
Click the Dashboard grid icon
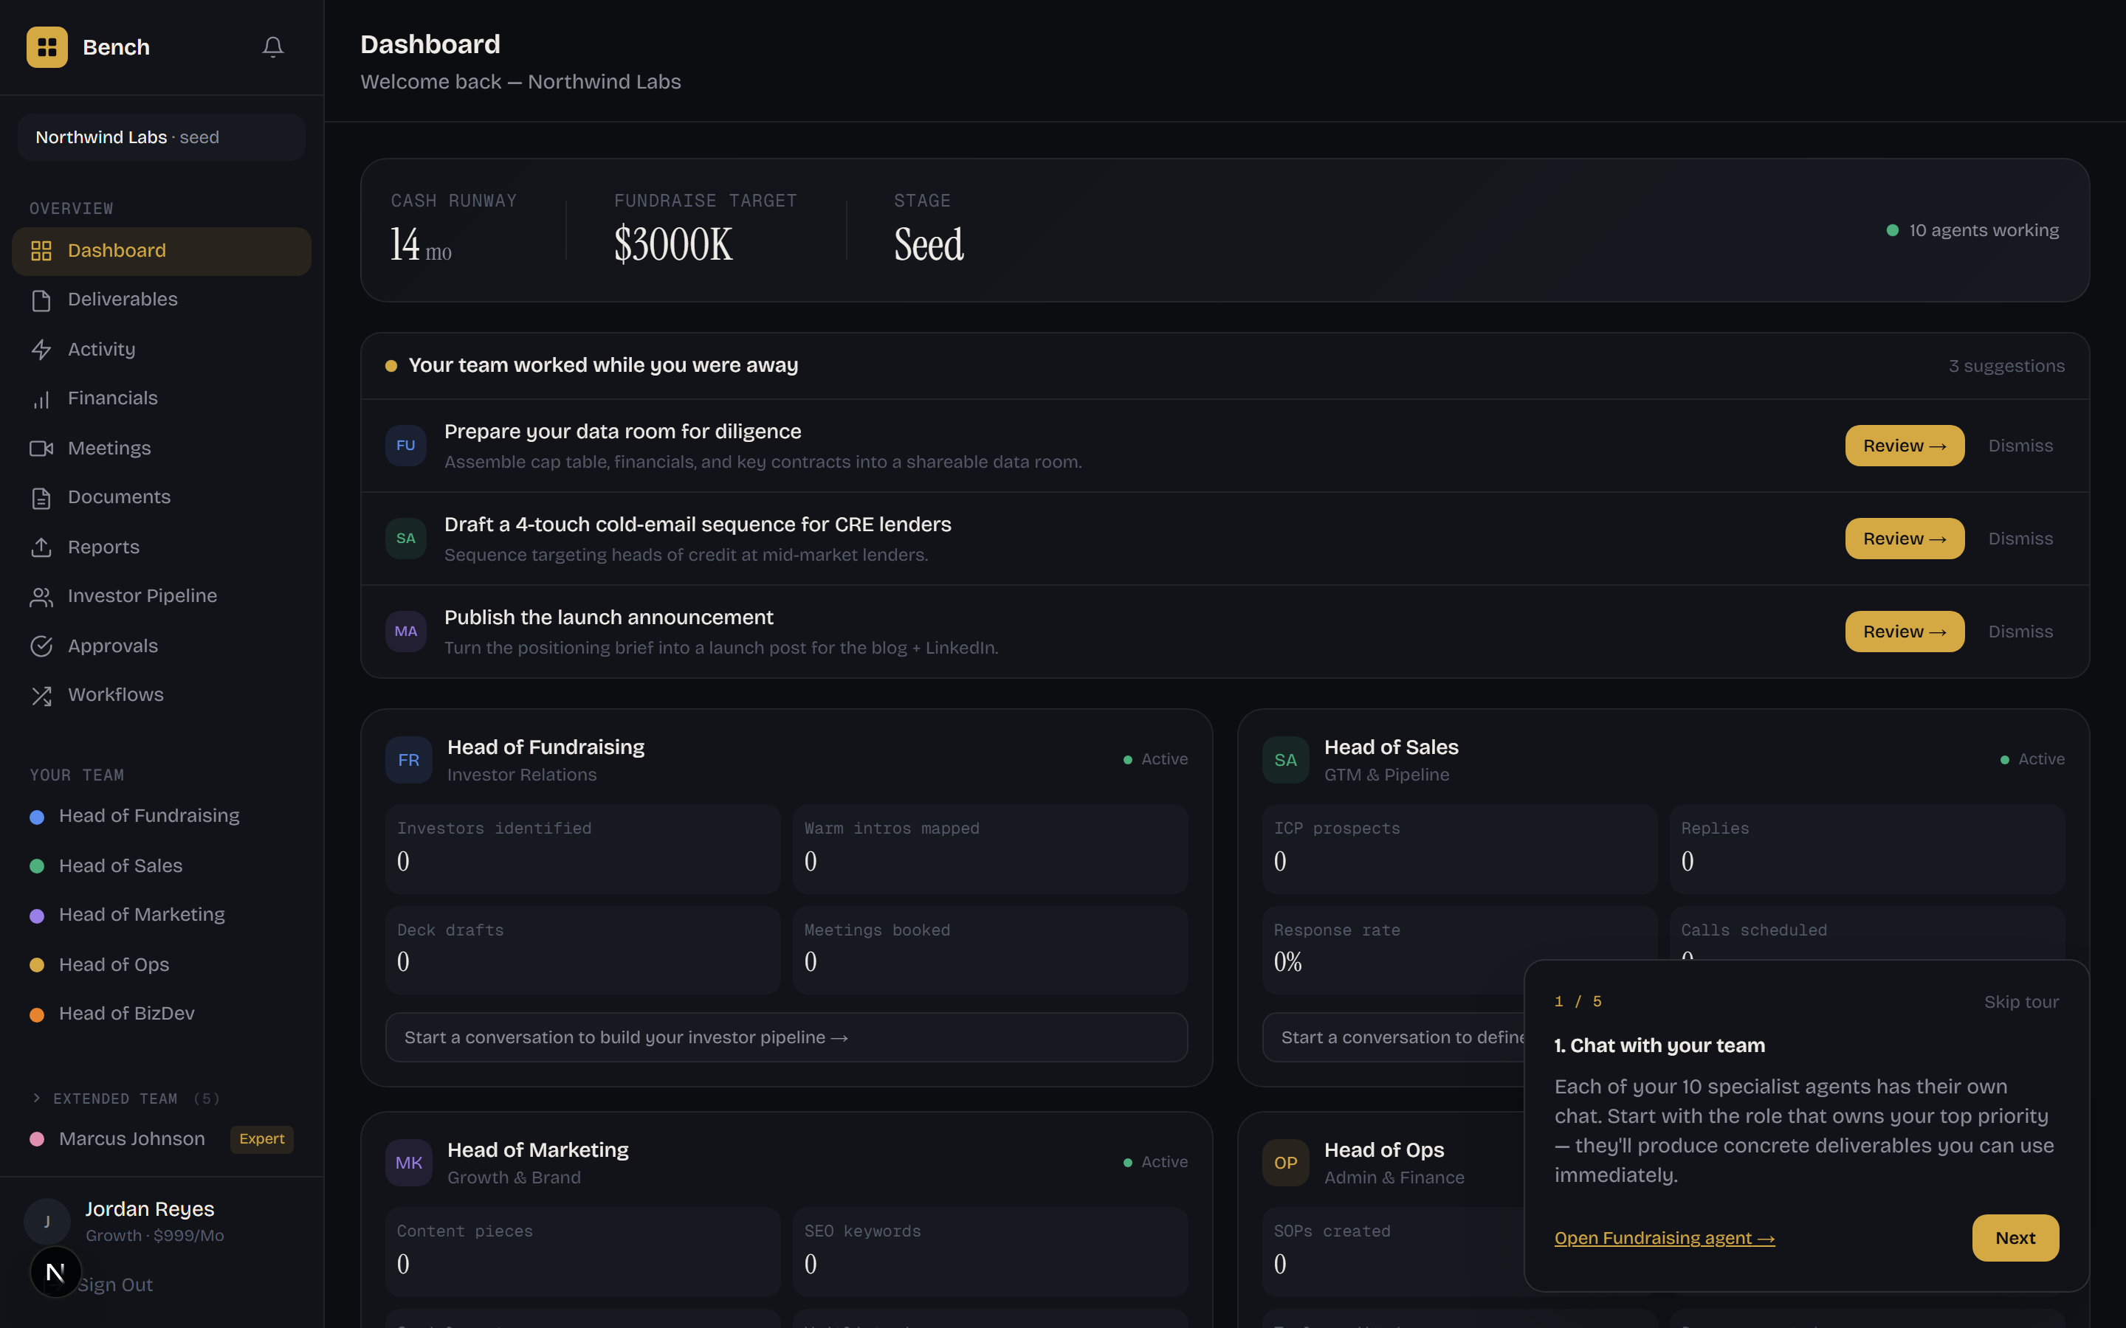pos(41,251)
